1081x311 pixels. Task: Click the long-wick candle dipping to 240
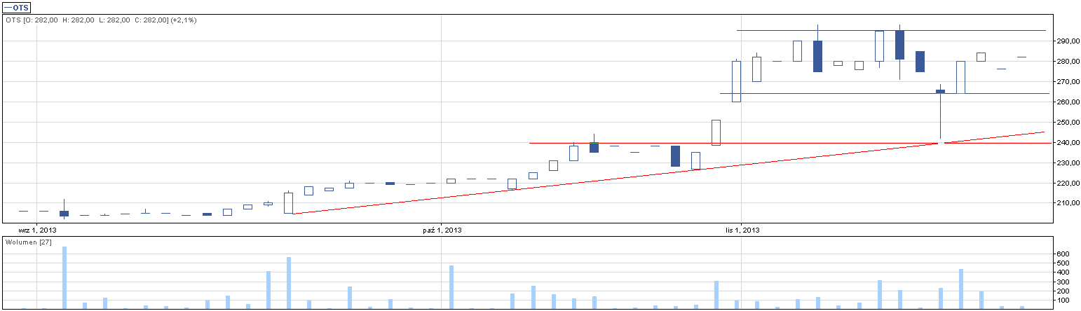(940, 112)
